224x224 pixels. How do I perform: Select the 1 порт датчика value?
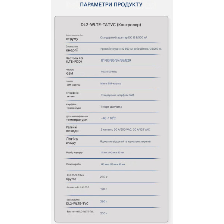pyautogui.click(x=111, y=107)
